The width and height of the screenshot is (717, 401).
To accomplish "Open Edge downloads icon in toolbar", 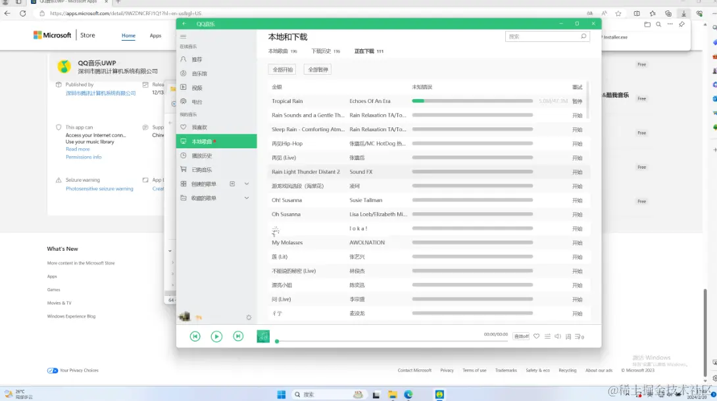I will 683,13.
